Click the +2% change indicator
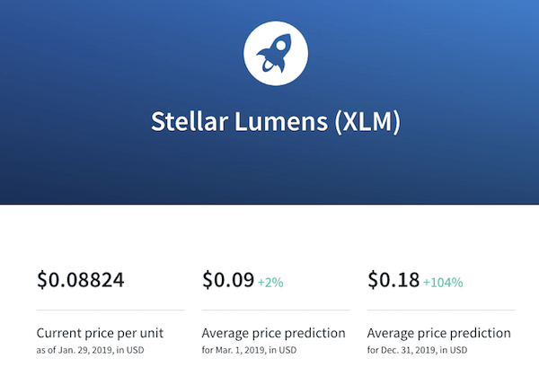This screenshot has width=539, height=376. 270,283
